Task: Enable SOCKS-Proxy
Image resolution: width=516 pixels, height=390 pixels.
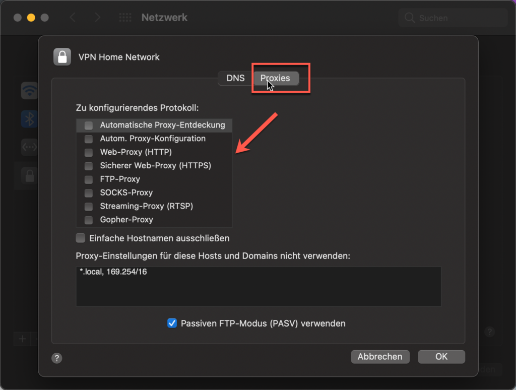Action: point(88,192)
